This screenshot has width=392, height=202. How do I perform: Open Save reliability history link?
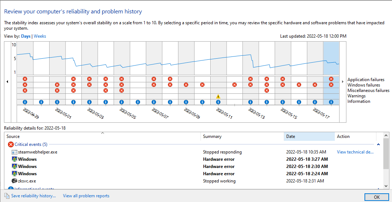point(34,196)
